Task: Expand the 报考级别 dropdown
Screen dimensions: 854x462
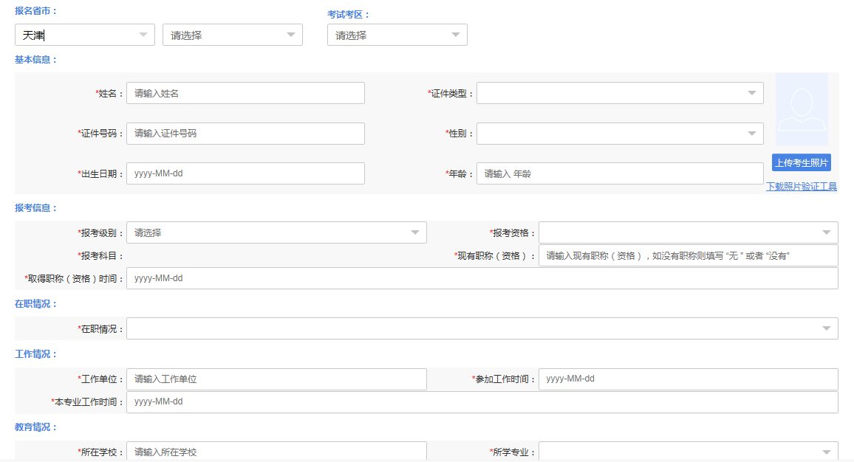Action: (x=276, y=232)
